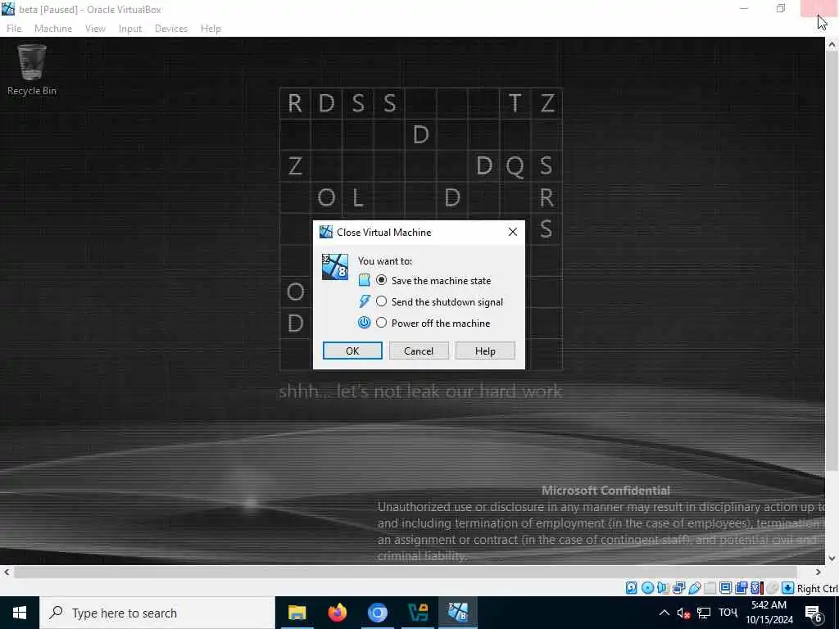Click the display status bar icon
Screen dimensions: 839x629
726,588
